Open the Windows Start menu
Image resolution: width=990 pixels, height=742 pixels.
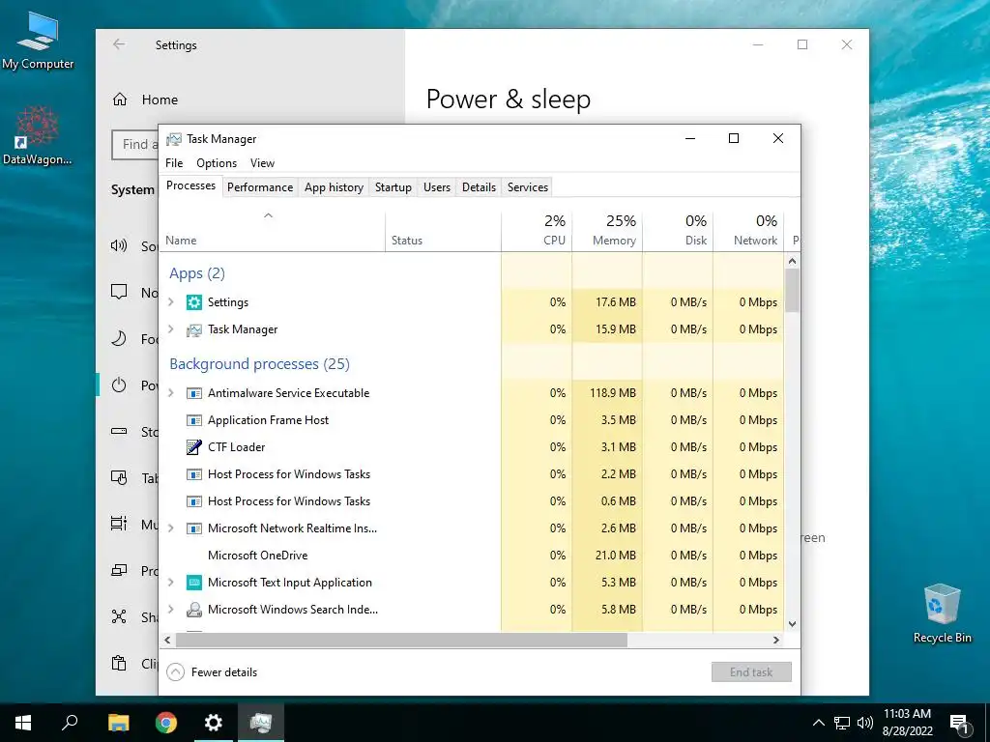pyautogui.click(x=23, y=723)
